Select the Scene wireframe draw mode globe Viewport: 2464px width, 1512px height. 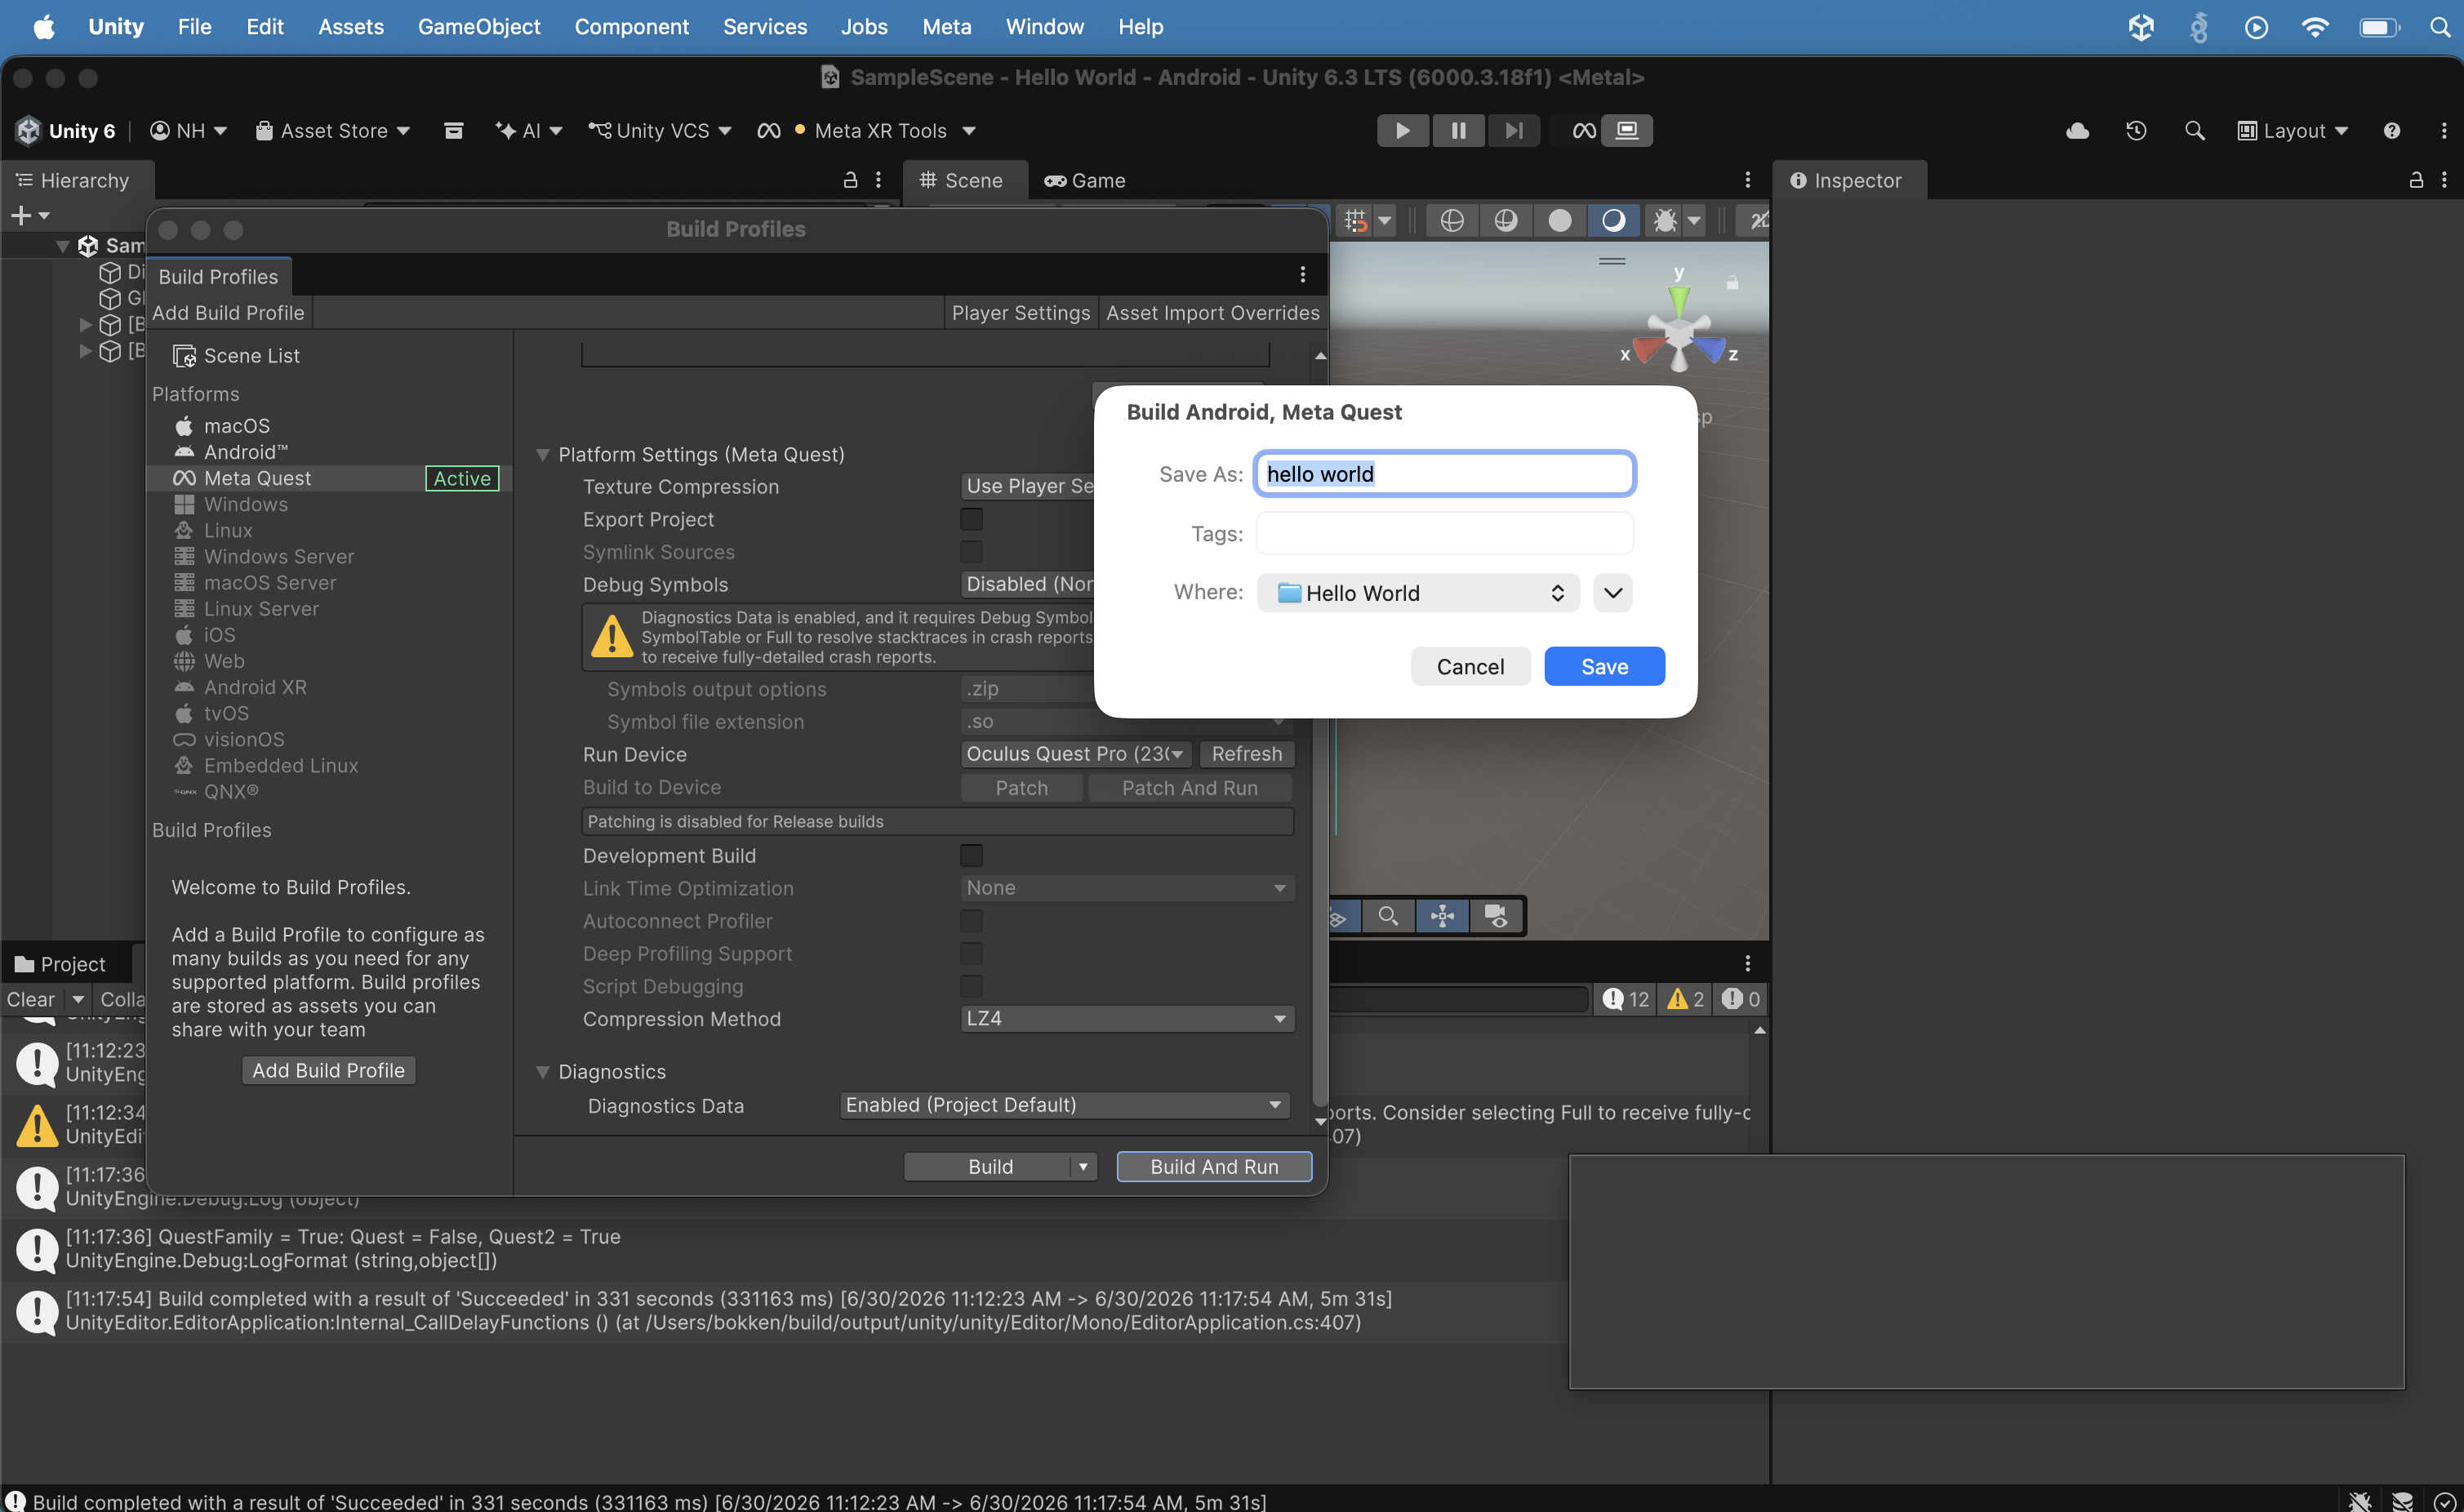pyautogui.click(x=1451, y=221)
